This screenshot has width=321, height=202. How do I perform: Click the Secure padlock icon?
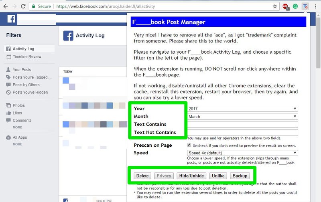[33, 6]
